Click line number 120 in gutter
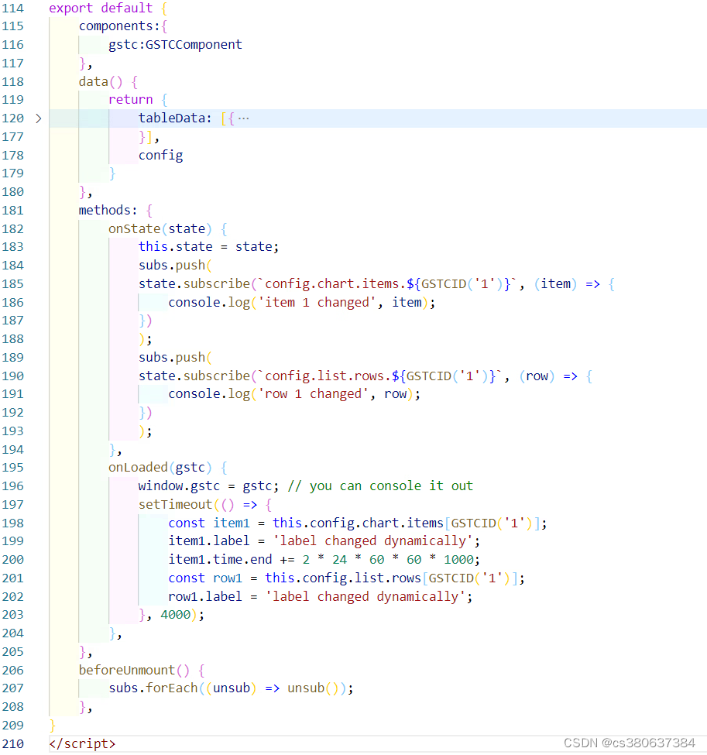This screenshot has width=707, height=755. pyautogui.click(x=13, y=118)
